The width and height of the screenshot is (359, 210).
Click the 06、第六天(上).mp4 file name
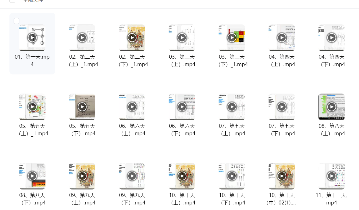tap(132, 130)
